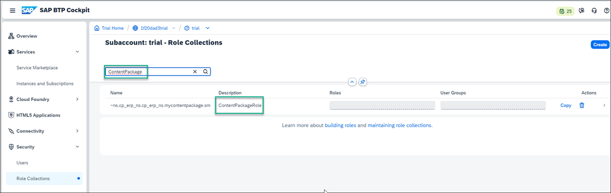The width and height of the screenshot is (611, 193).
Task: Collapse the header using up arrow
Action: (x=352, y=82)
